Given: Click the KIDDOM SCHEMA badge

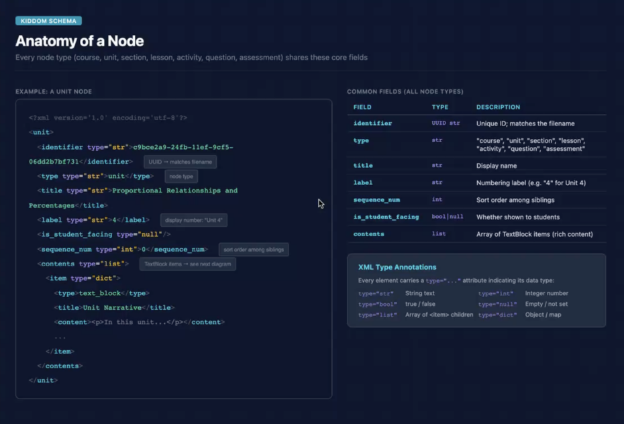Looking at the screenshot, I should coord(48,21).
